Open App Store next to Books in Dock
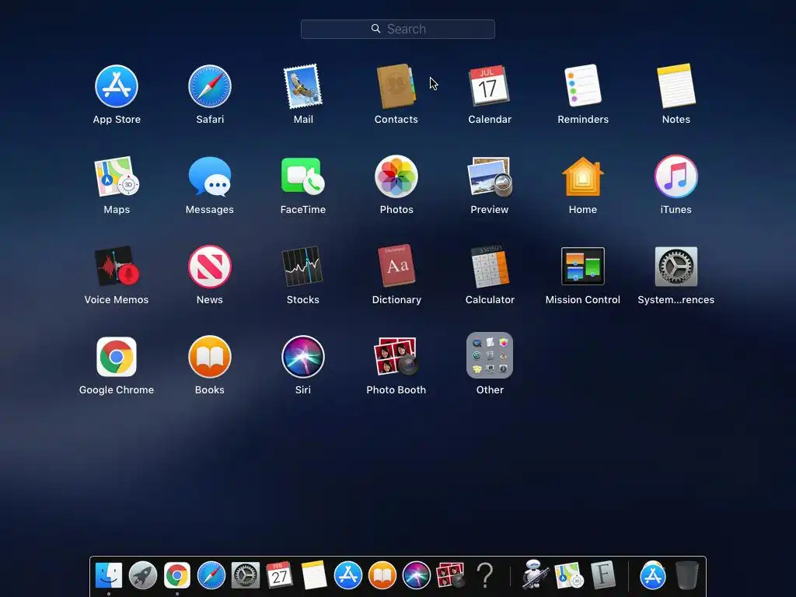 coord(347,575)
